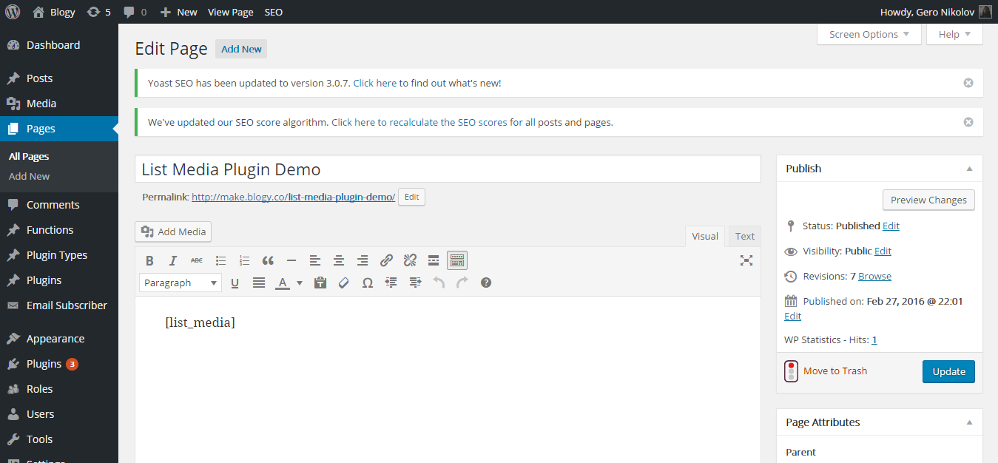Click the clear formatting eraser icon

point(343,283)
